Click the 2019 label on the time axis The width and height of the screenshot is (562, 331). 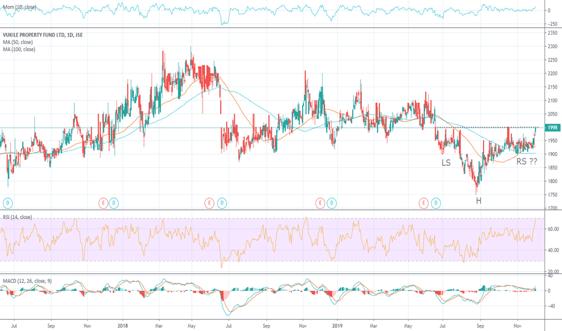tap(337, 326)
